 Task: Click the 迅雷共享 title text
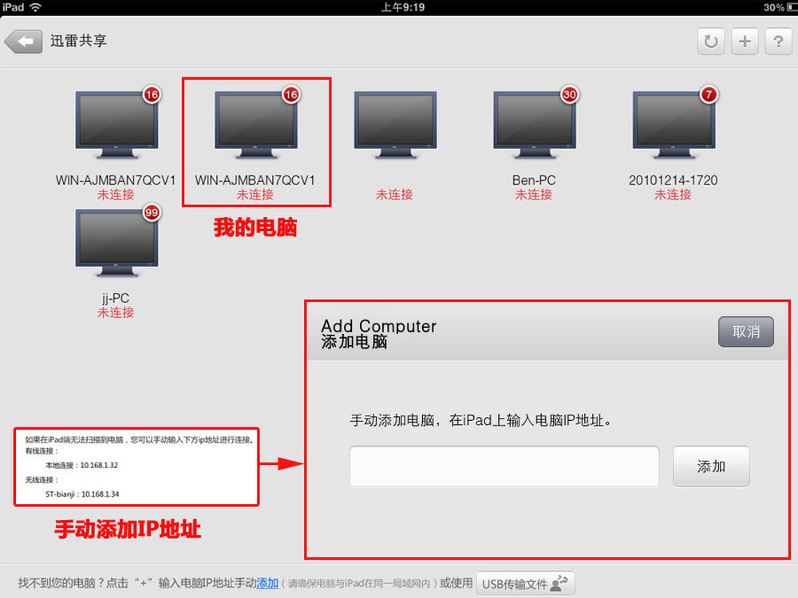pos(78,41)
